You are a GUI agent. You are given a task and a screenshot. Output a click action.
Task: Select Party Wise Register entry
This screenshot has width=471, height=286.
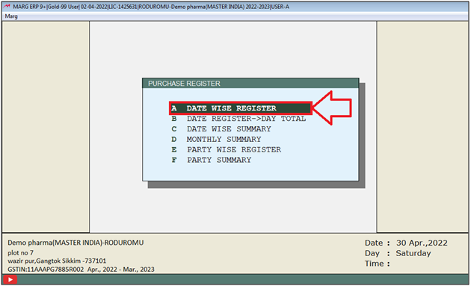coord(227,149)
